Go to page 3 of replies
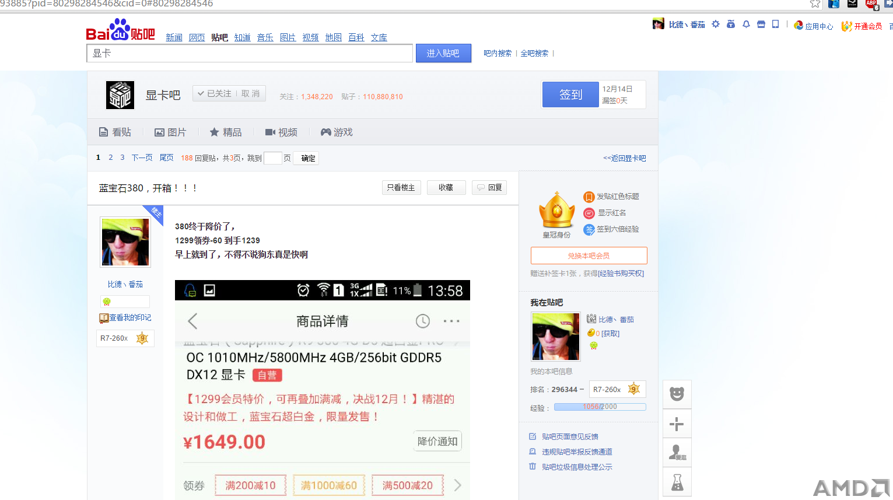Screen dimensions: 893x500 point(122,158)
